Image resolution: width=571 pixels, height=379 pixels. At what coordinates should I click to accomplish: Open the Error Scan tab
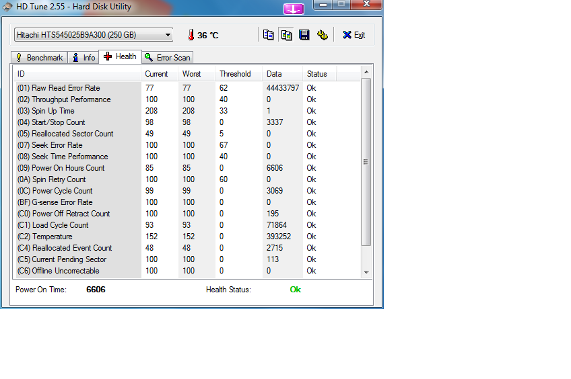(x=168, y=57)
